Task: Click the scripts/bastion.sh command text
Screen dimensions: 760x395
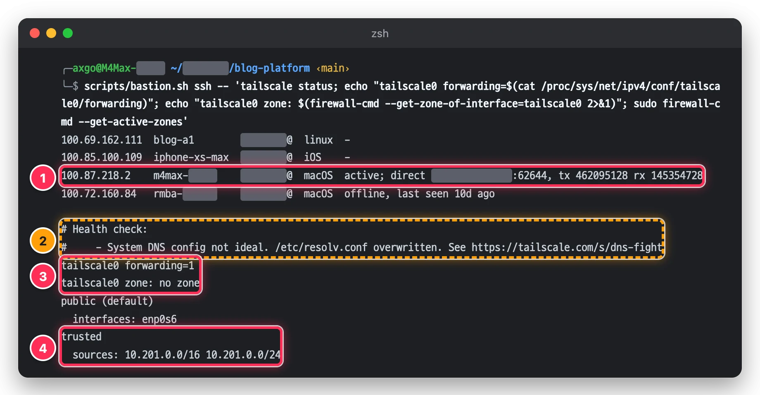Action: 136,86
